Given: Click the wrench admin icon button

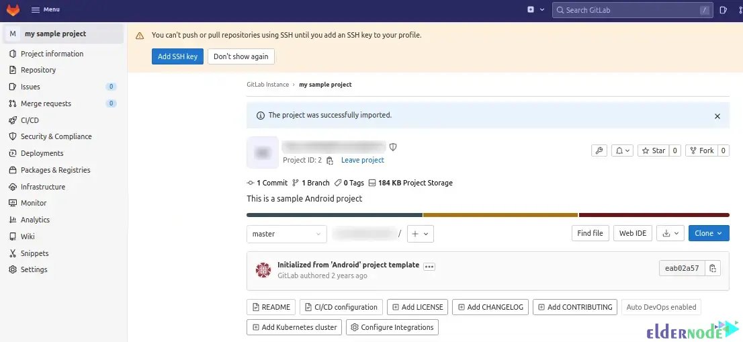Looking at the screenshot, I should pos(599,151).
